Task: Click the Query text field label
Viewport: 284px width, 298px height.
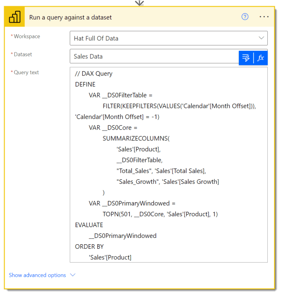Action: click(x=26, y=73)
